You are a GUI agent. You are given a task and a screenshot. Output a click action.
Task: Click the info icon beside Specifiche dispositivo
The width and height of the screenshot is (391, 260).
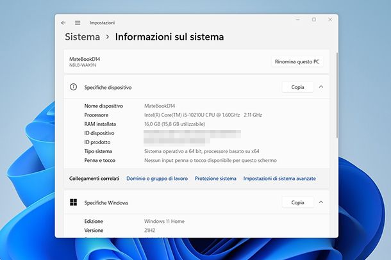click(x=73, y=87)
